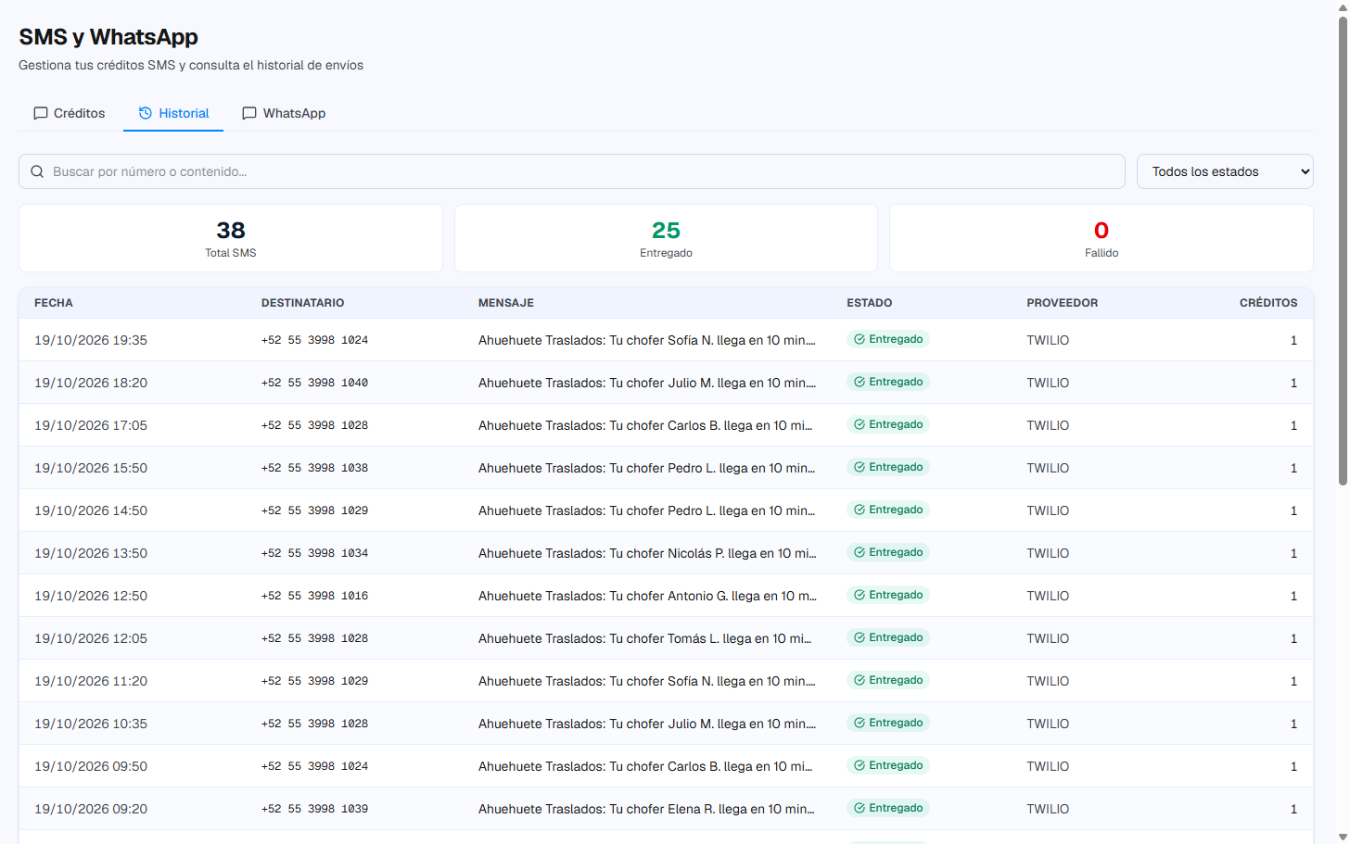Viewport: 1350px width, 844px height.
Task: Click the Fallido count card showing 0
Action: pyautogui.click(x=1102, y=238)
